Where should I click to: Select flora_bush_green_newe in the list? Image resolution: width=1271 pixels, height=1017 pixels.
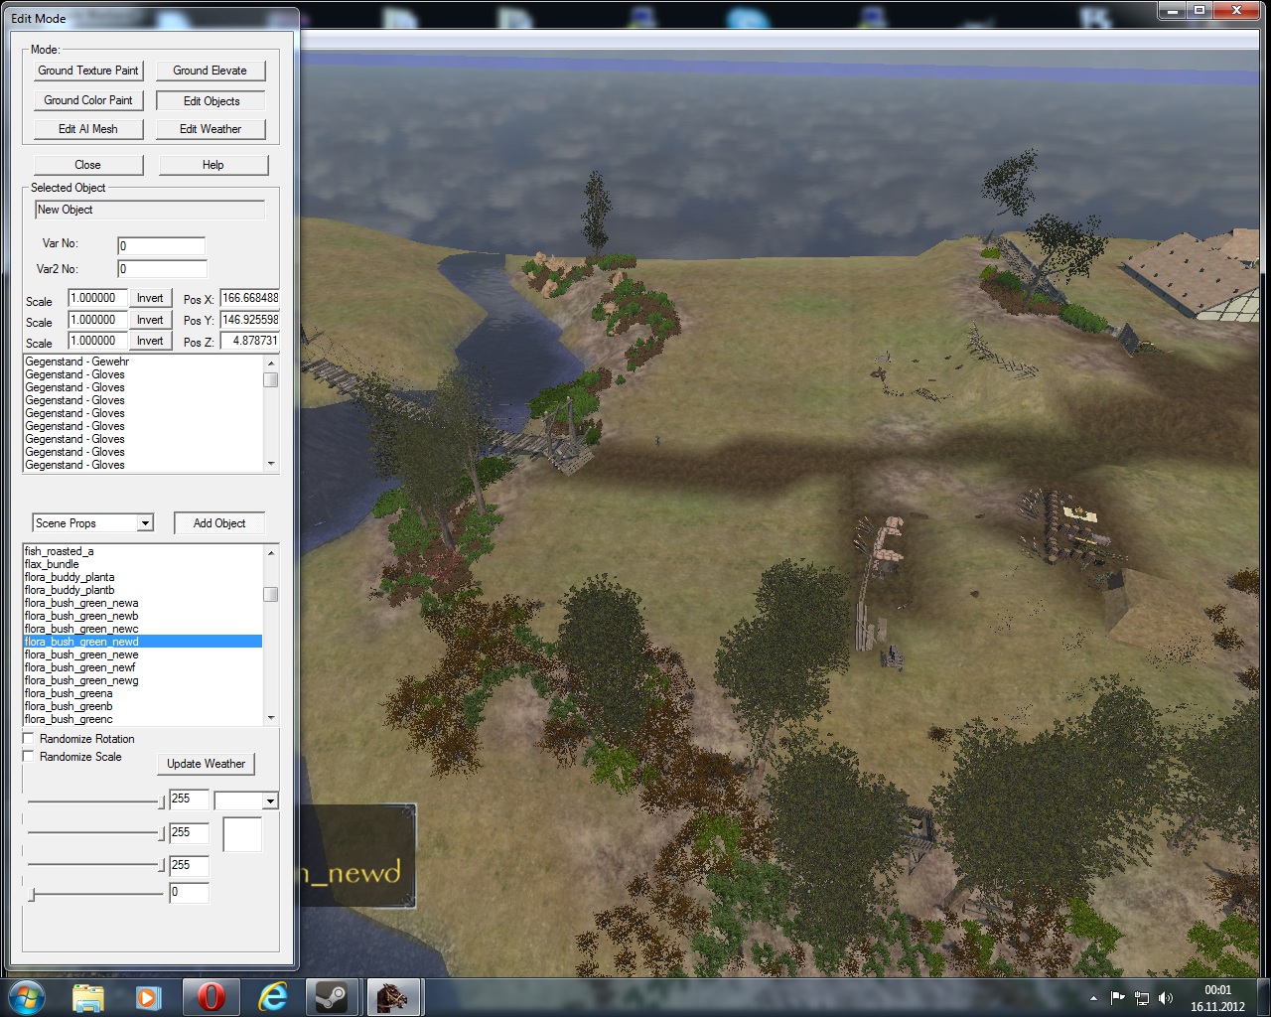click(143, 654)
